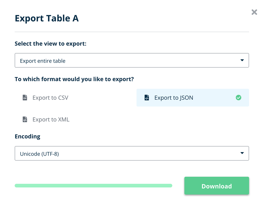264x207 pixels.
Task: Select Export to CSV format
Action: point(75,98)
